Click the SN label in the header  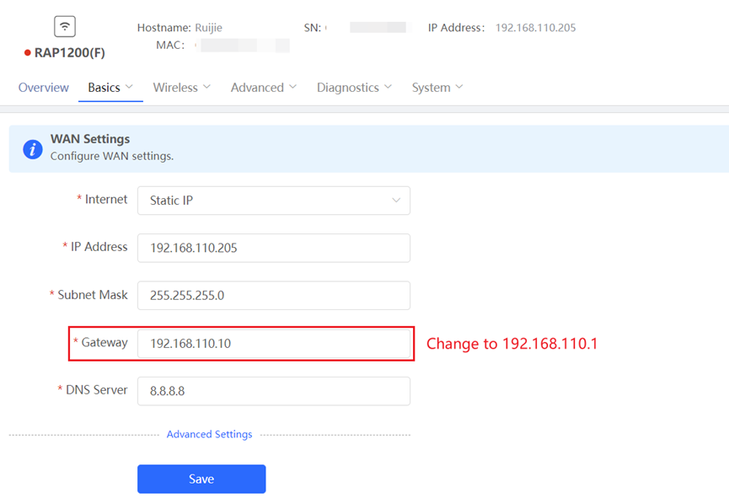313,28
